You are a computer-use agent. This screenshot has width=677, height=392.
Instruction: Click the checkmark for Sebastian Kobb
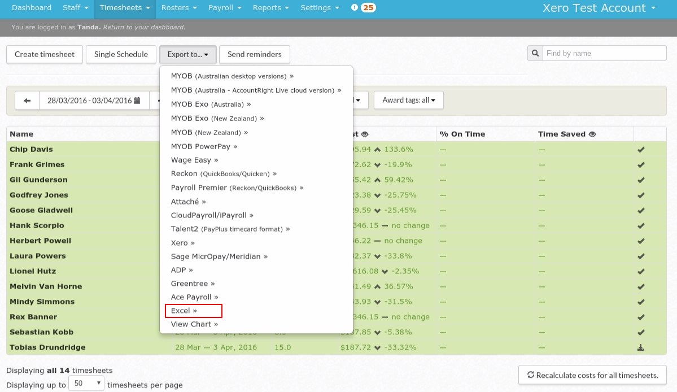641,332
